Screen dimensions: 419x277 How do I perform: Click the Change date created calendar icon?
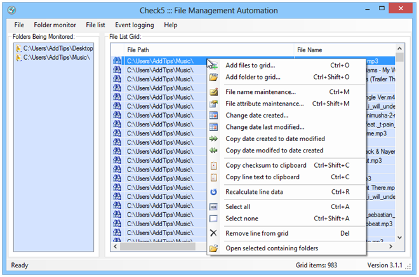[x=213, y=116]
